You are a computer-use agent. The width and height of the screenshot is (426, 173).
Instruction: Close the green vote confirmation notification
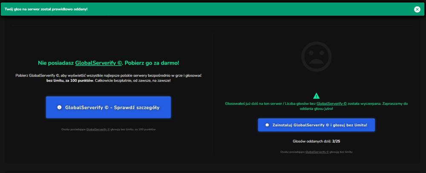pyautogui.click(x=417, y=9)
